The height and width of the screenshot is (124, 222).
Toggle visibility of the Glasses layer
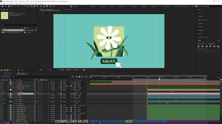[1, 88]
